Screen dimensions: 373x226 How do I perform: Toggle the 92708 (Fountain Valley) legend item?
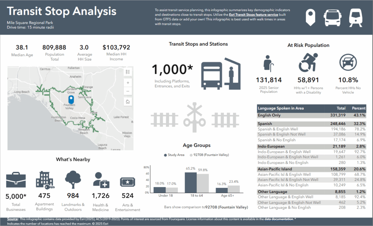coord(209,155)
